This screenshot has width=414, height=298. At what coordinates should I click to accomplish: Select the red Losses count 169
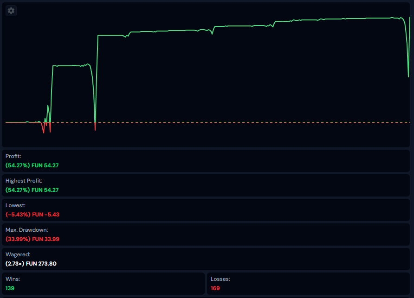click(x=215, y=288)
